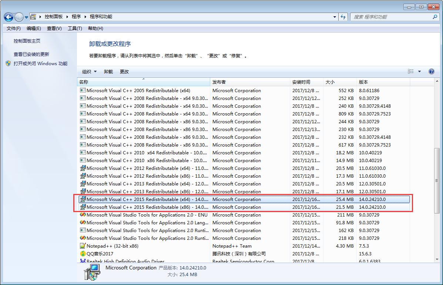Click size 4.30 MB cell
The width and height of the screenshot is (443, 285).
pyautogui.click(x=345, y=246)
